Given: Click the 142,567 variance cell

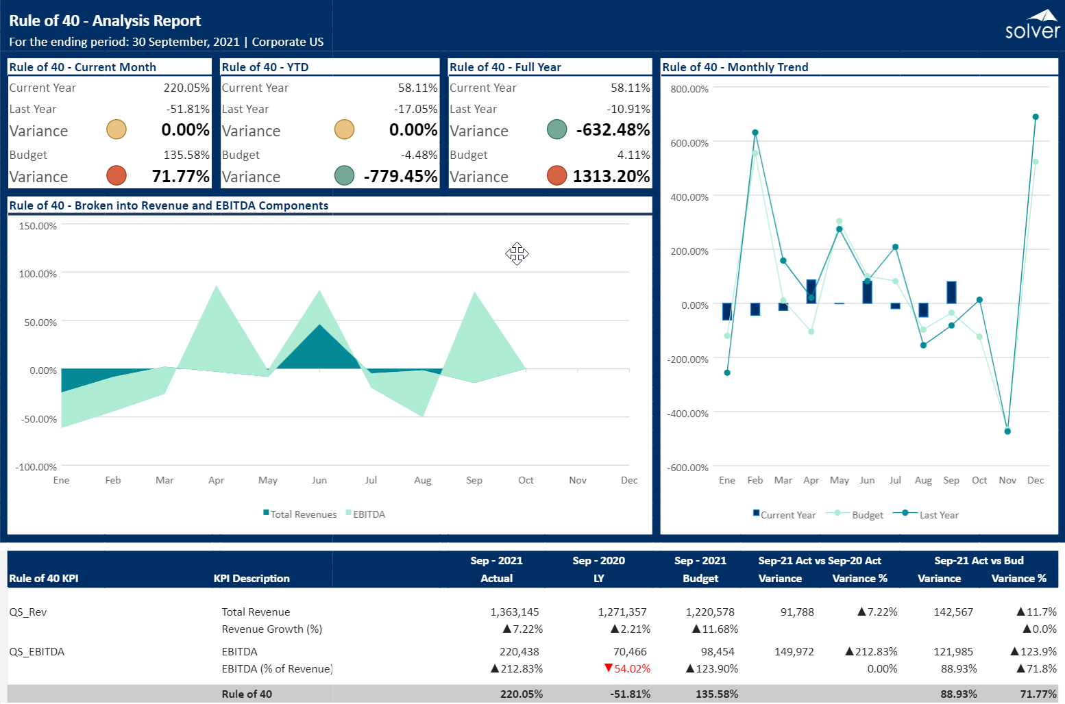Looking at the screenshot, I should point(953,612).
